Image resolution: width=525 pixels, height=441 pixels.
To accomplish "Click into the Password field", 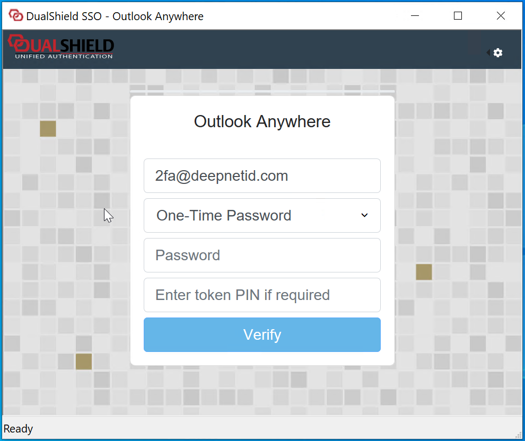I will (262, 255).
